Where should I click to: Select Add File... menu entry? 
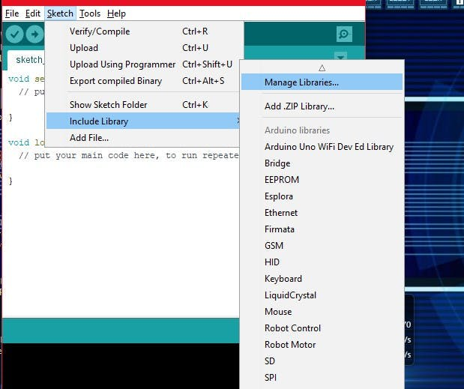click(142, 138)
